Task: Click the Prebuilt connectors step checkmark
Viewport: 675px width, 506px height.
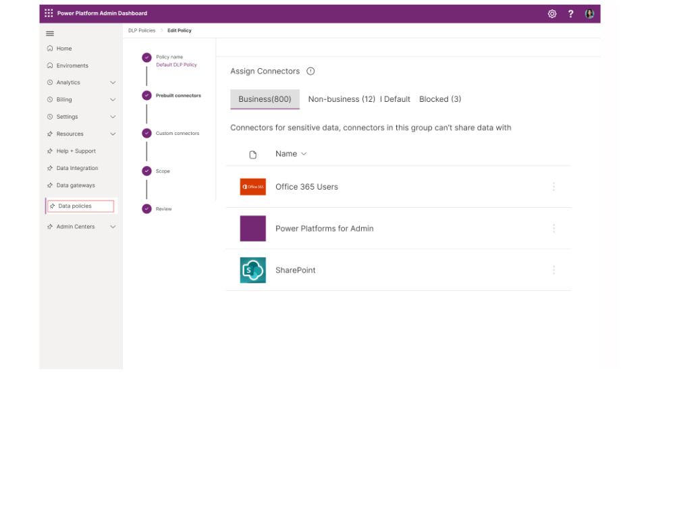Action: [146, 95]
